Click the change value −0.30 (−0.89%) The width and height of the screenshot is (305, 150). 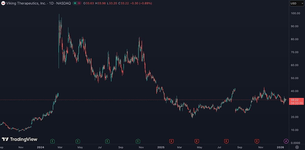pyautogui.click(x=141, y=3)
